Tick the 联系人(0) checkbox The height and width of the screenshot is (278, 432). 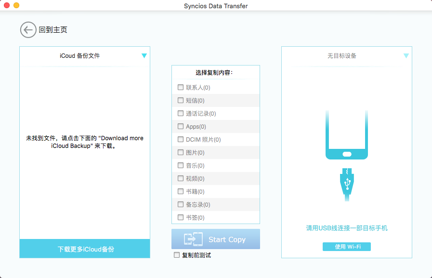click(x=181, y=87)
